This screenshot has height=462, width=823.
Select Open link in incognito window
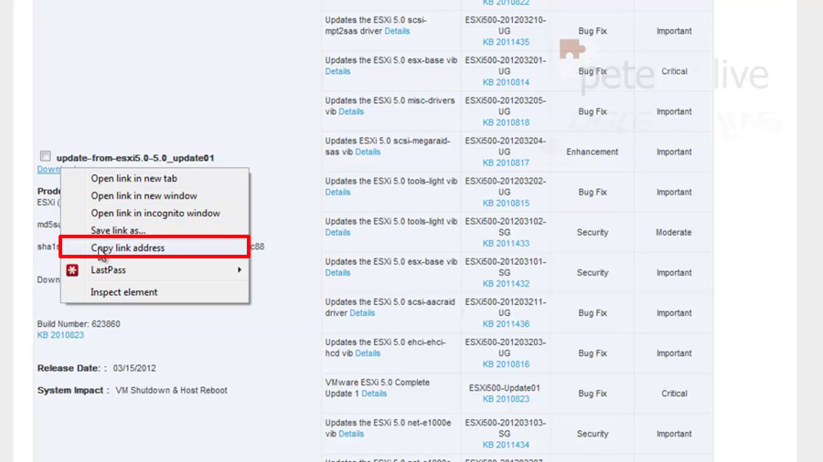155,213
